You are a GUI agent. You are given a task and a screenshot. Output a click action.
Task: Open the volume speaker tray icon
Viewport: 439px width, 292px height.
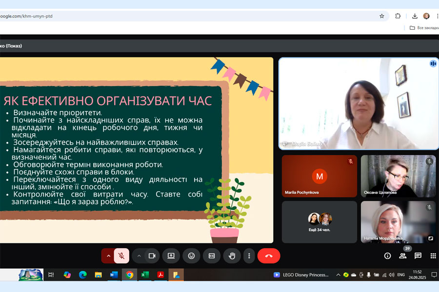pyautogui.click(x=392, y=275)
